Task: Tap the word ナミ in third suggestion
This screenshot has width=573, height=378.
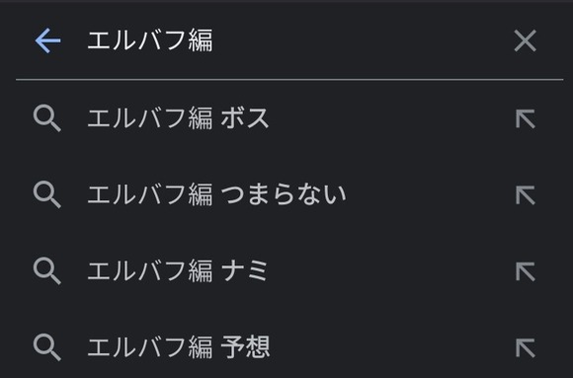Action: click(244, 271)
